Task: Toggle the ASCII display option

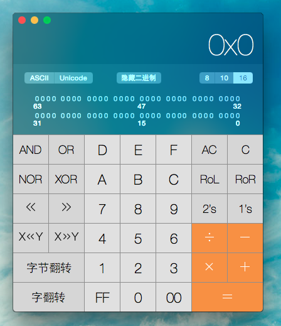Action: coord(40,78)
